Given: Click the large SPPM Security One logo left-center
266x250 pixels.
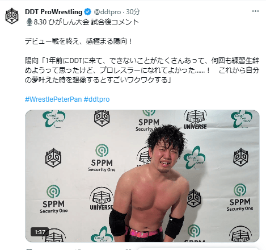Looking at the screenshot, I should click(102, 158).
